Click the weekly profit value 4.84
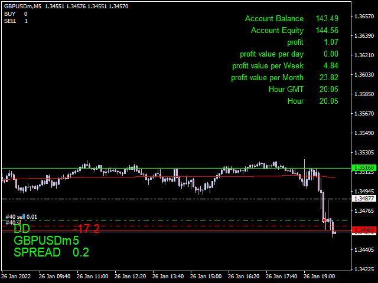This screenshot has width=378, height=283. tap(331, 65)
